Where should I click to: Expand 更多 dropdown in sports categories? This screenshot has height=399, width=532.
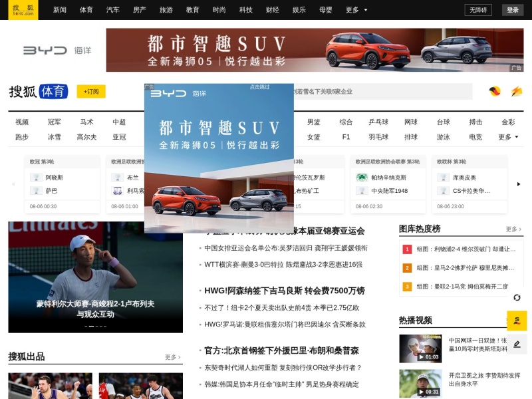coord(508,137)
